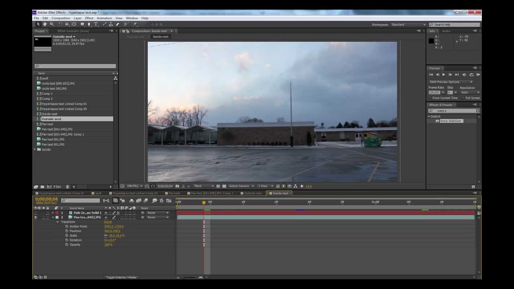
Task: Hide the Pan test JPG layer
Action: [x=36, y=217]
